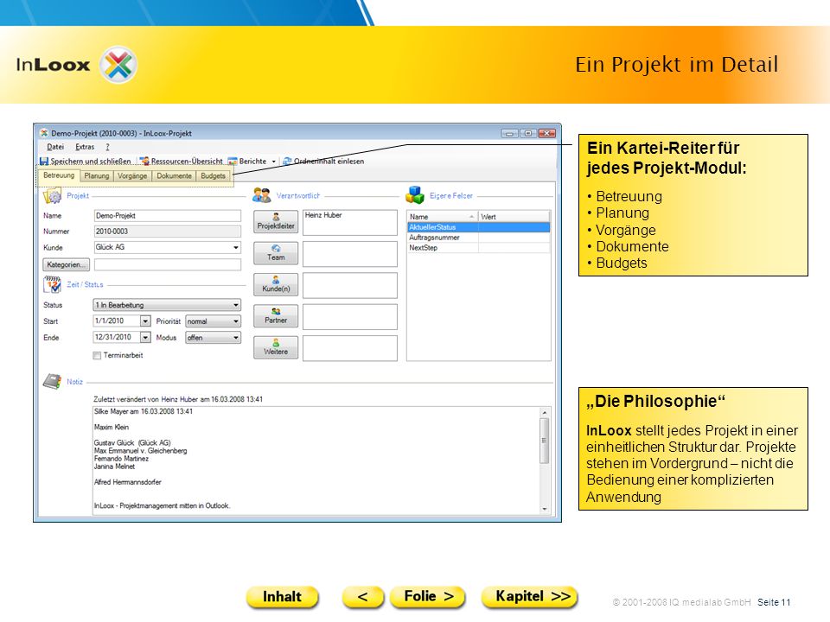The height and width of the screenshot is (622, 830).
Task: Open the Berichte reports toolbar item
Action: coord(247,162)
